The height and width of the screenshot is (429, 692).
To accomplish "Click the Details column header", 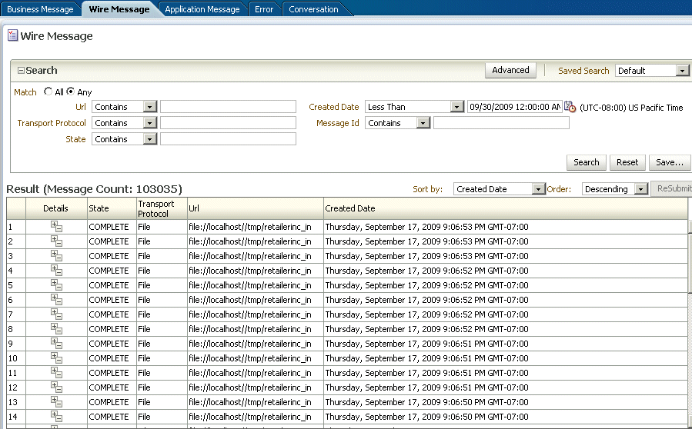I will coord(56,208).
